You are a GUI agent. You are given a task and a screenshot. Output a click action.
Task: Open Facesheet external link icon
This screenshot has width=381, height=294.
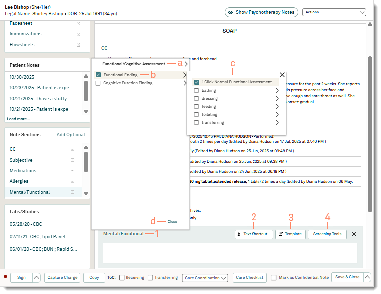click(78, 23)
